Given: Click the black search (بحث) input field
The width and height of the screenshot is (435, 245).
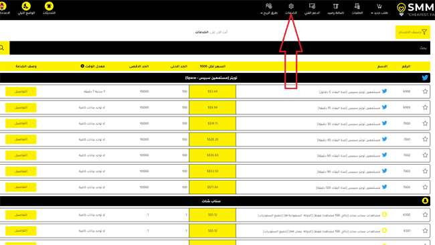Looking at the screenshot, I should tap(220, 48).
